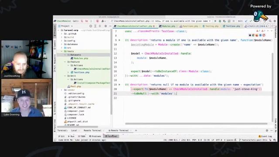Image resolution: width=279 pixels, height=157 pixels.
Task: Click horizontal scrollbar under code editor
Action: pos(196,123)
